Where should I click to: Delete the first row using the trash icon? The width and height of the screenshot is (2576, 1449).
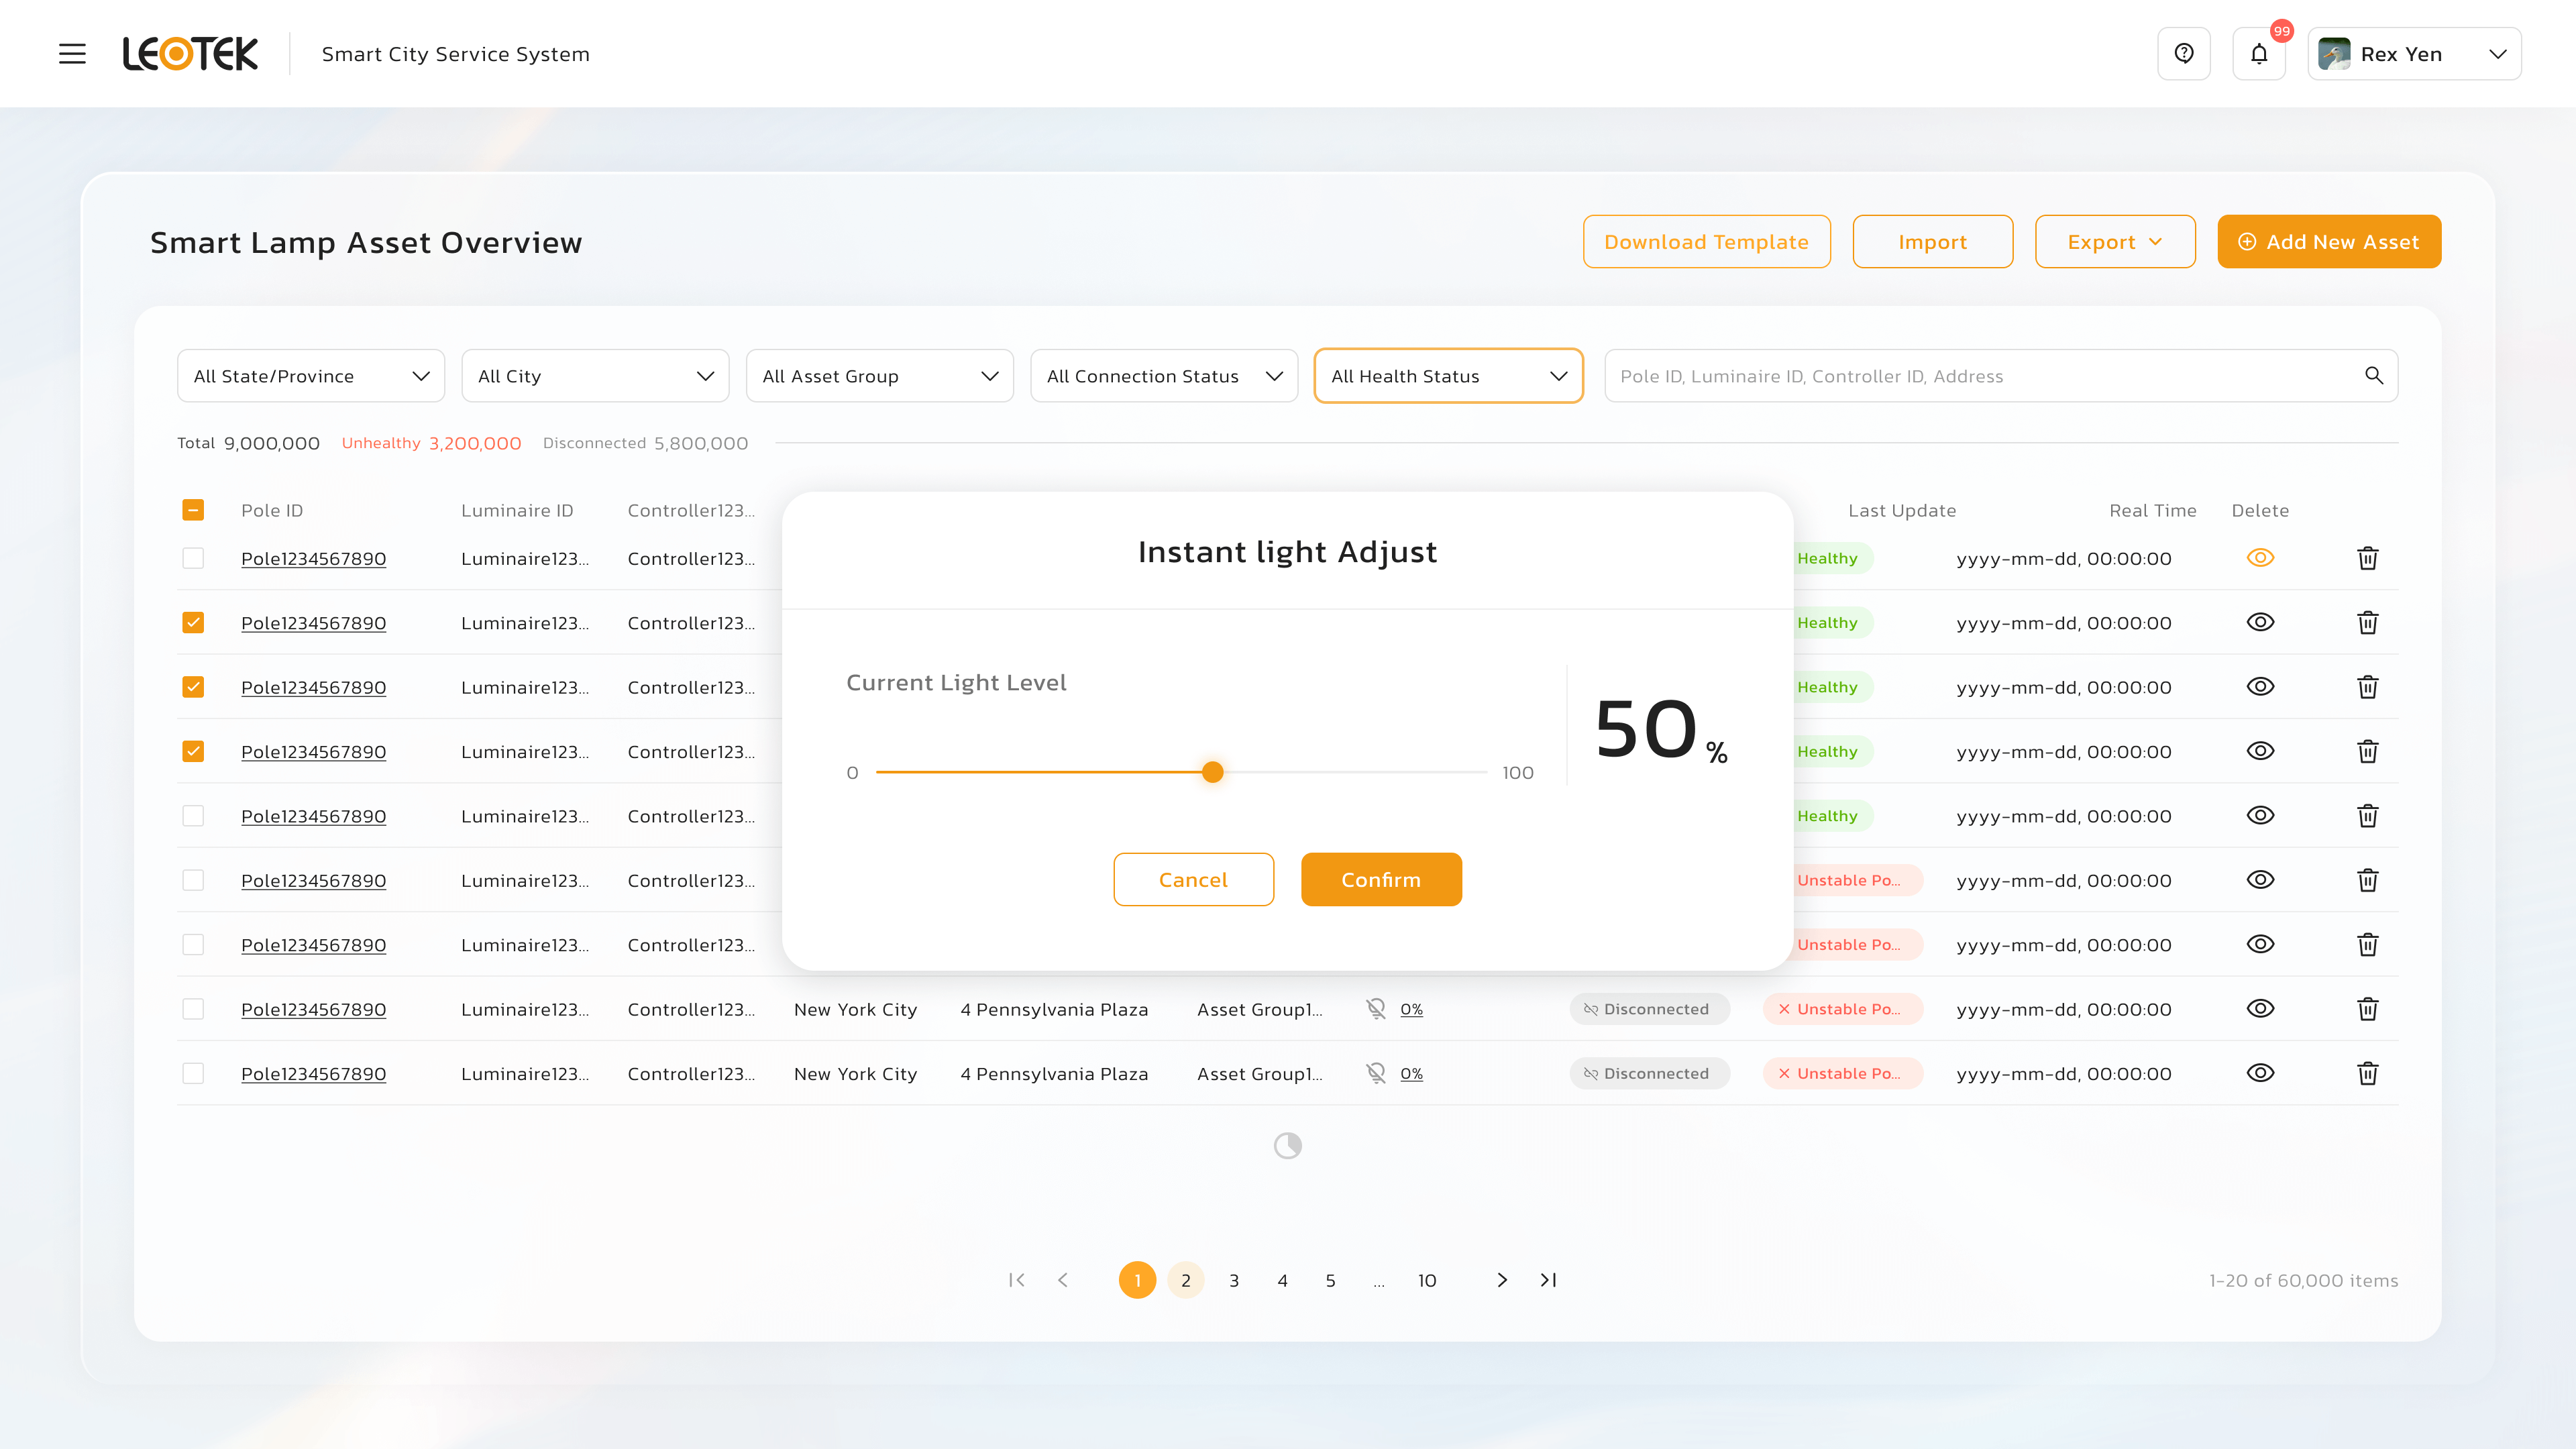pyautogui.click(x=2367, y=558)
